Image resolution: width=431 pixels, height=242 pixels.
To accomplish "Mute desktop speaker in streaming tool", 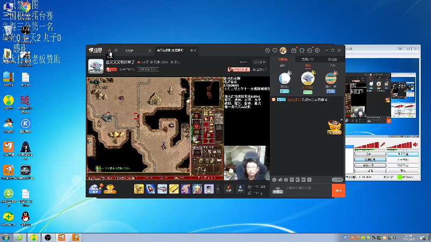I will tap(415, 145).
